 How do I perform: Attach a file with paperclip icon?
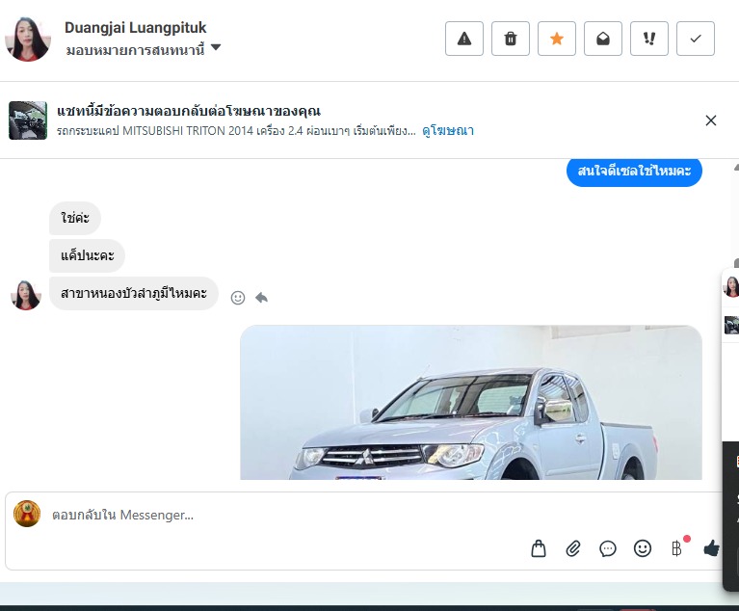[x=573, y=548]
